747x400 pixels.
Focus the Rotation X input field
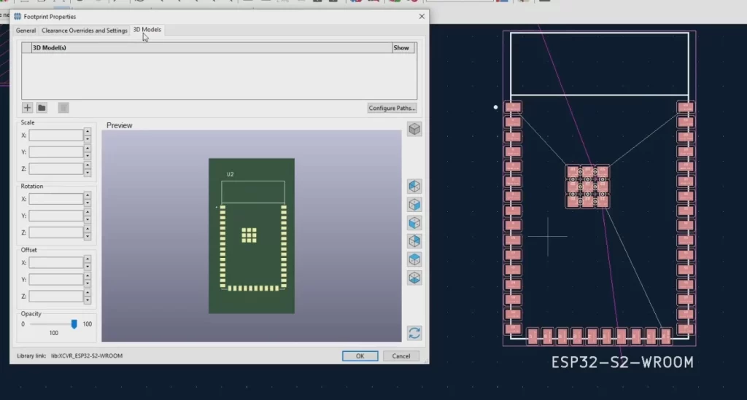(x=55, y=199)
